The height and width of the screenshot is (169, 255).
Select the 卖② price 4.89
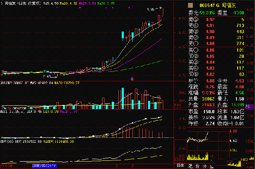tap(210, 38)
